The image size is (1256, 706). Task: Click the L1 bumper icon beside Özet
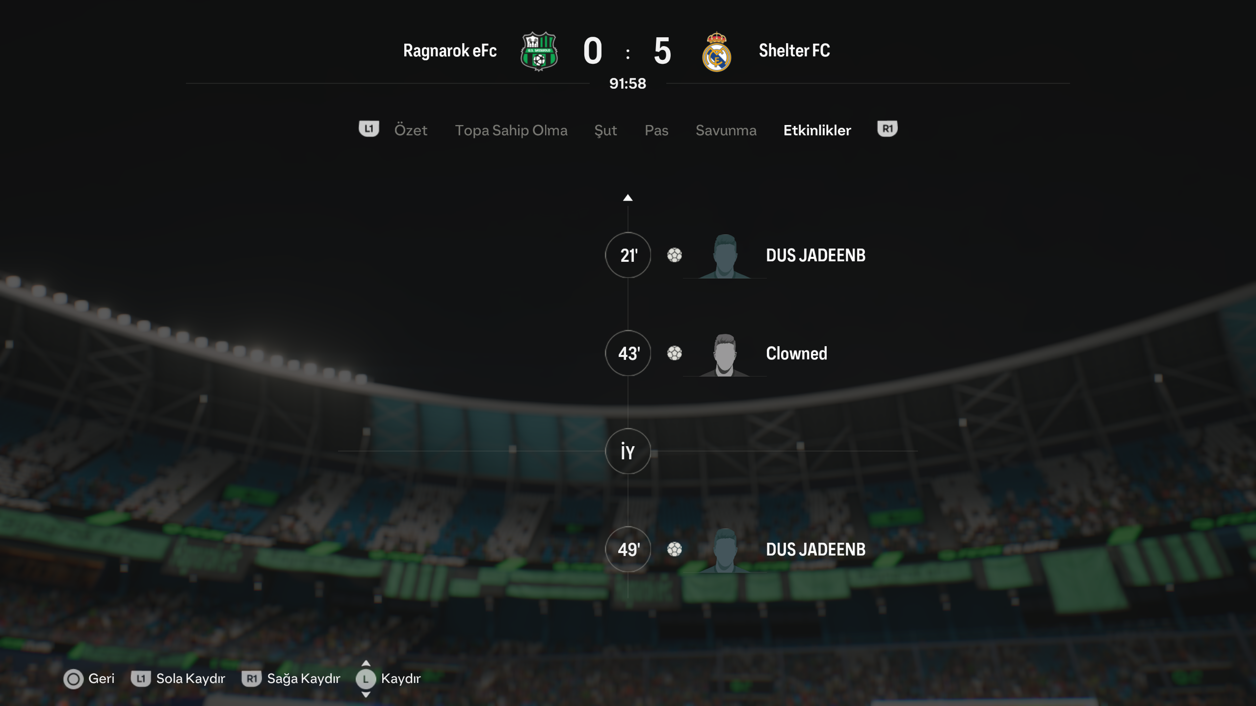[369, 129]
